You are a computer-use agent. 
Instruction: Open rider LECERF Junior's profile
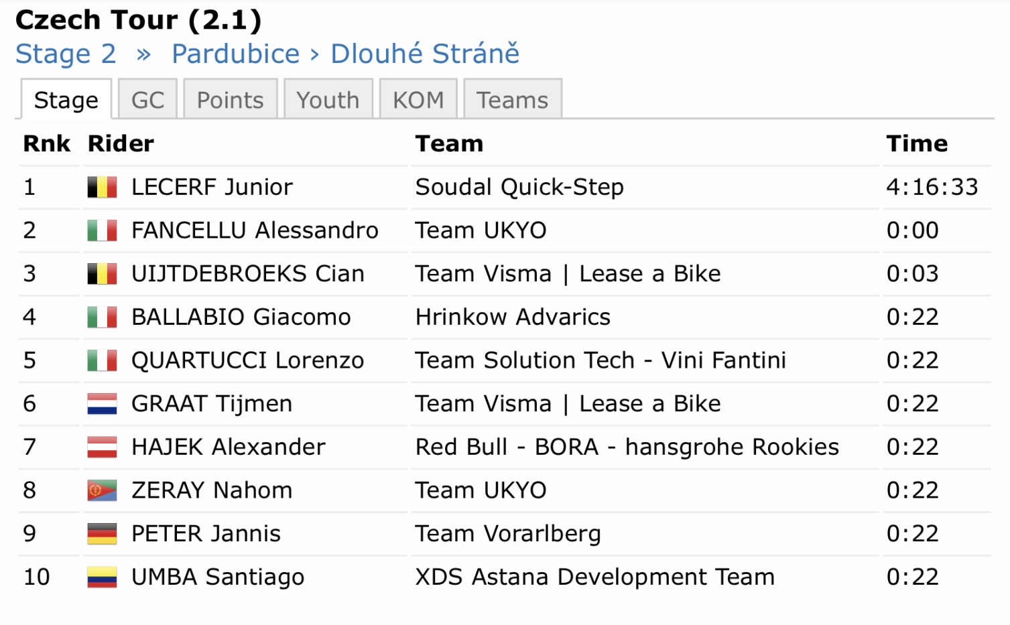[x=212, y=187]
